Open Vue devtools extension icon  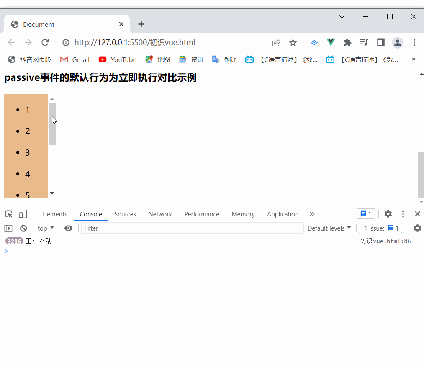330,42
